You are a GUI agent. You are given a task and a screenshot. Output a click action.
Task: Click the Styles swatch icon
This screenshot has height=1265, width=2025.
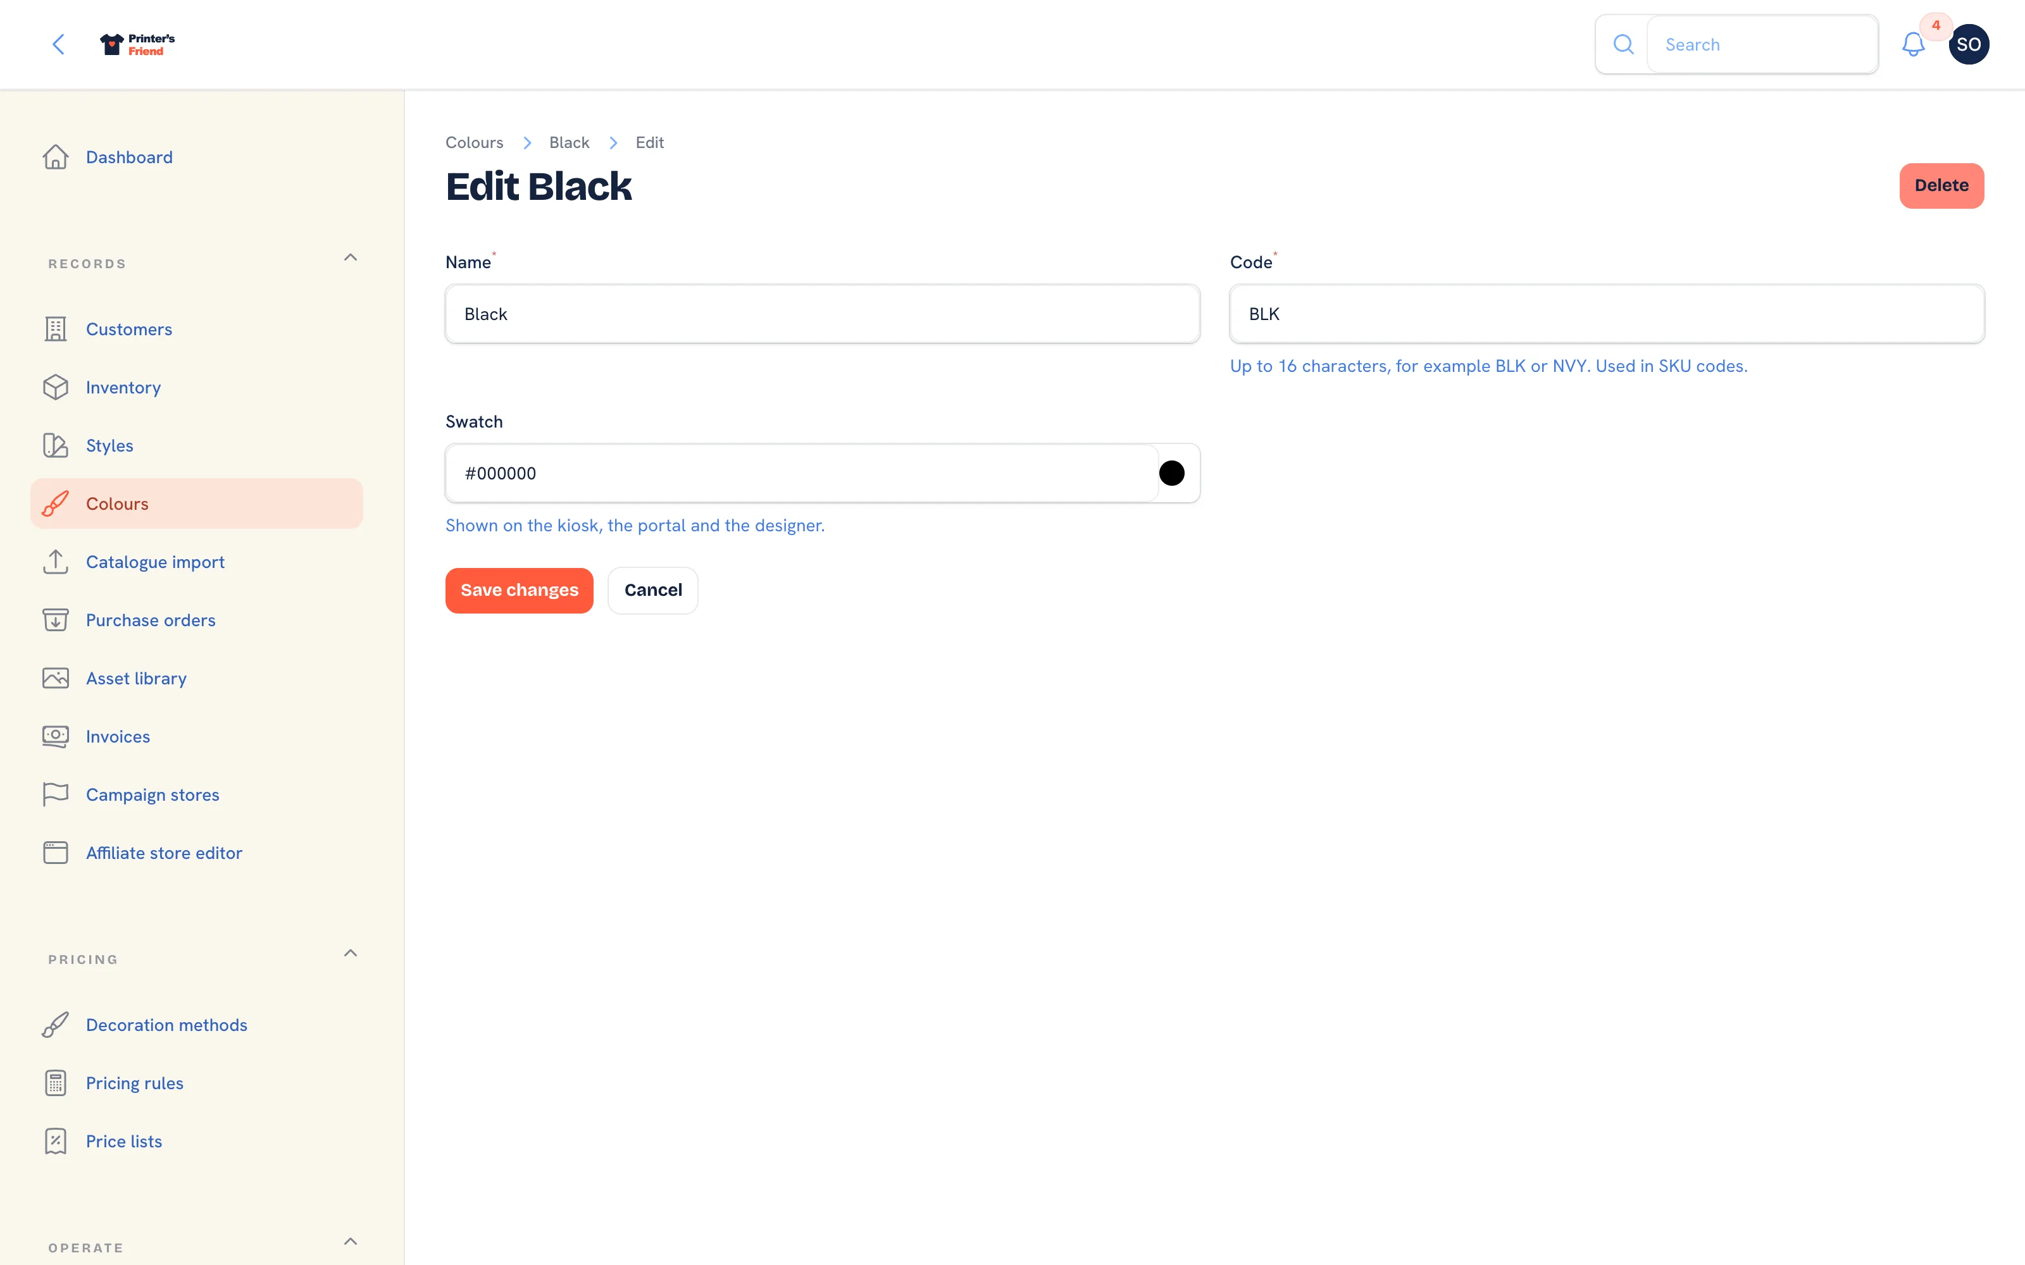[x=55, y=445]
